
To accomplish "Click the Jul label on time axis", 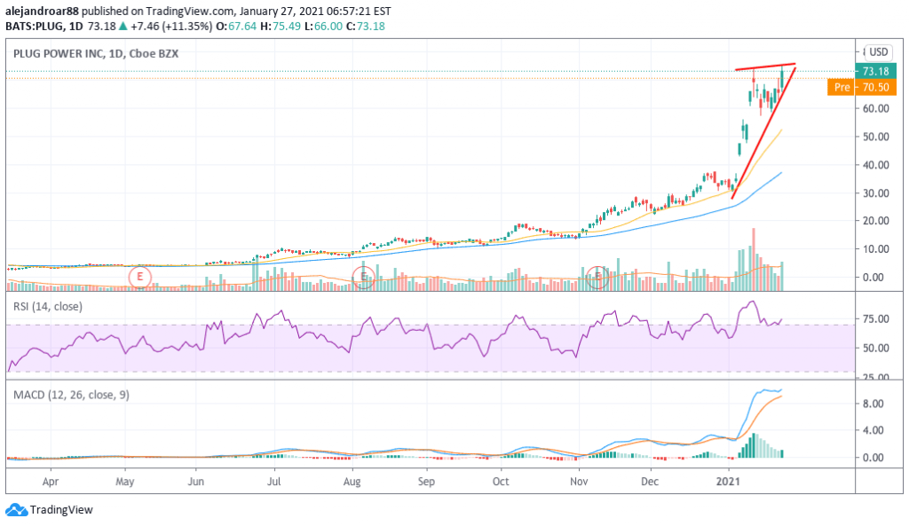I will point(274,481).
